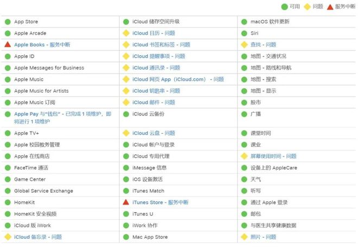
Task: Click green status dot beside Siri
Action: (x=244, y=34)
